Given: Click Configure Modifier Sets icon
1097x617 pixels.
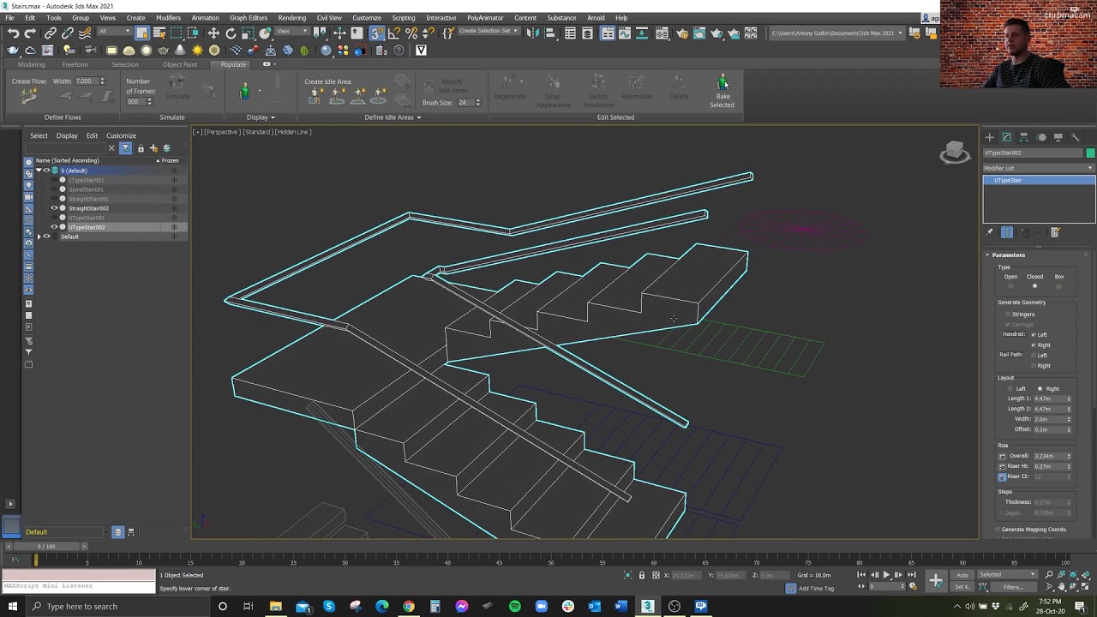Looking at the screenshot, I should 1055,232.
